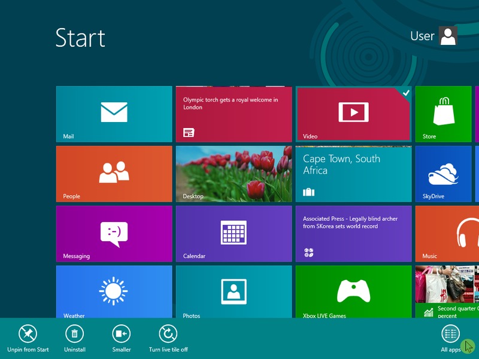
Task: Open the Music tile
Action: pos(447,233)
